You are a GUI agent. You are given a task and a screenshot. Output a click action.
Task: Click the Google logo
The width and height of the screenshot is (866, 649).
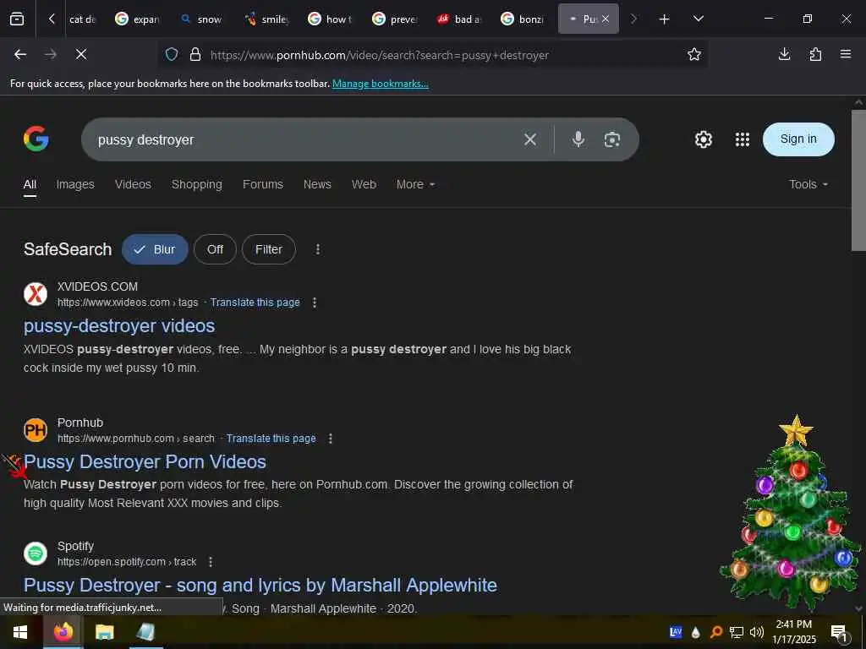pyautogui.click(x=36, y=139)
